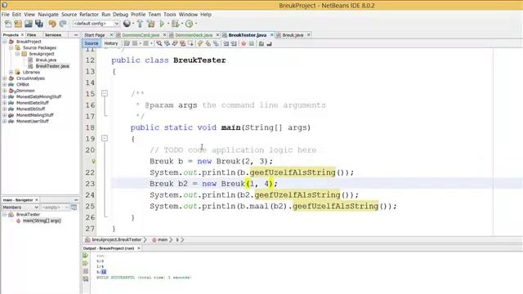Switch to the Services panel tab

pyautogui.click(x=53, y=35)
